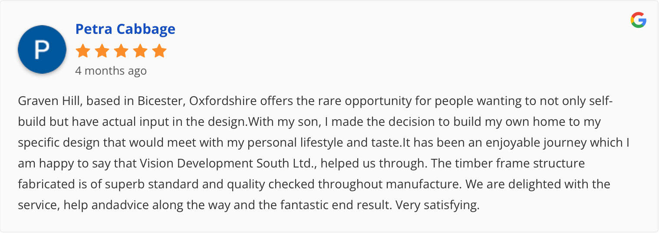Click the second orange rating star
Image resolution: width=659 pixels, height=233 pixels.
tap(102, 51)
